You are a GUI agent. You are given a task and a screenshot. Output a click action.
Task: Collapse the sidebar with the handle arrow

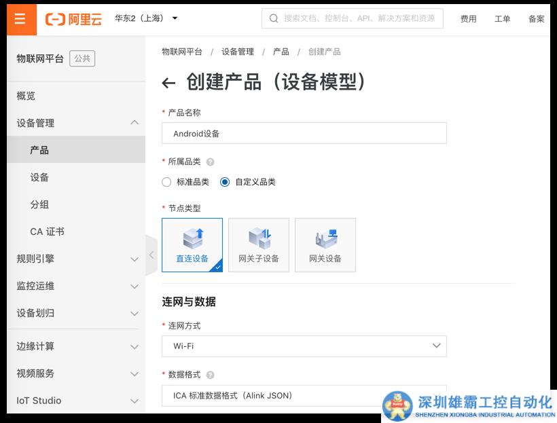point(151,255)
